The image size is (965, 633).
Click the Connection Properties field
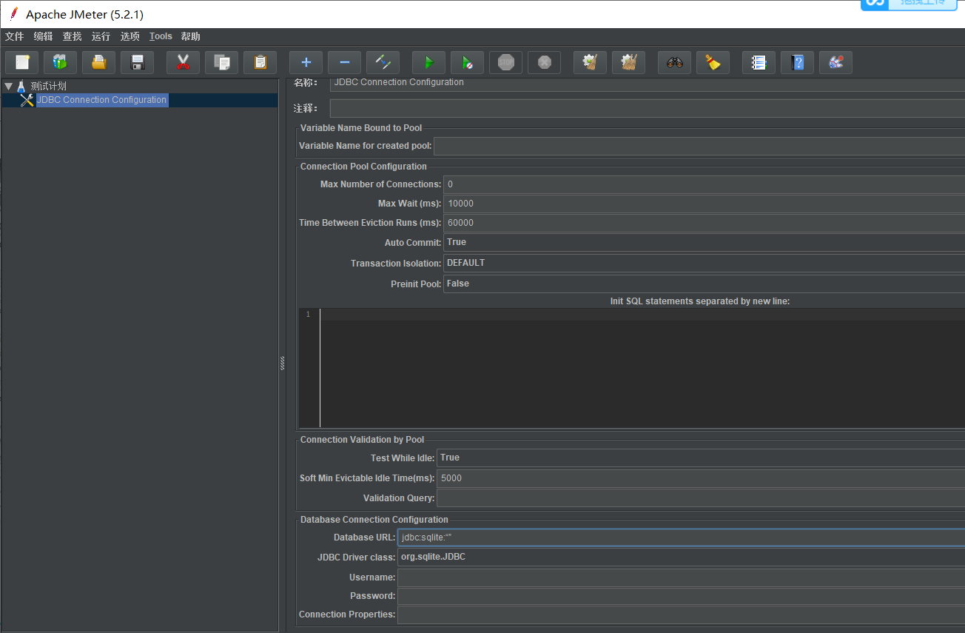tap(681, 614)
